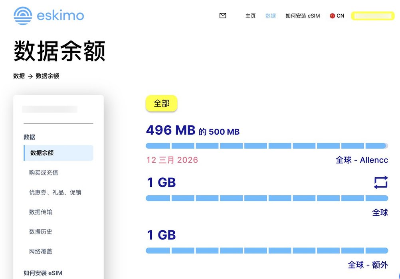Click the 全球 - 额外 plan label

click(368, 265)
